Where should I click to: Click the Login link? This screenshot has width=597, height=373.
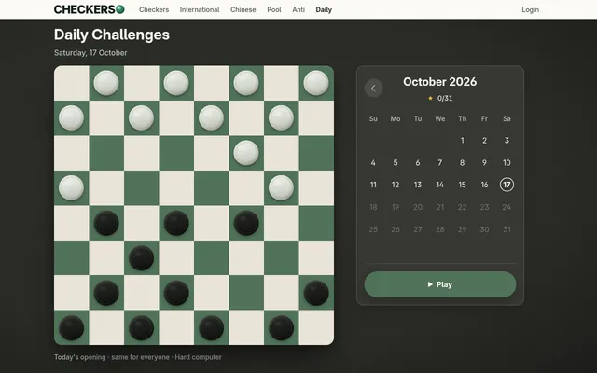click(x=531, y=10)
